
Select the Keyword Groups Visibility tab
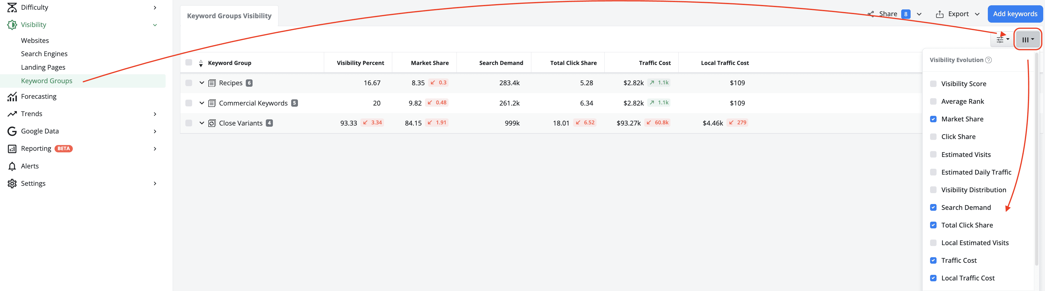pyautogui.click(x=229, y=16)
